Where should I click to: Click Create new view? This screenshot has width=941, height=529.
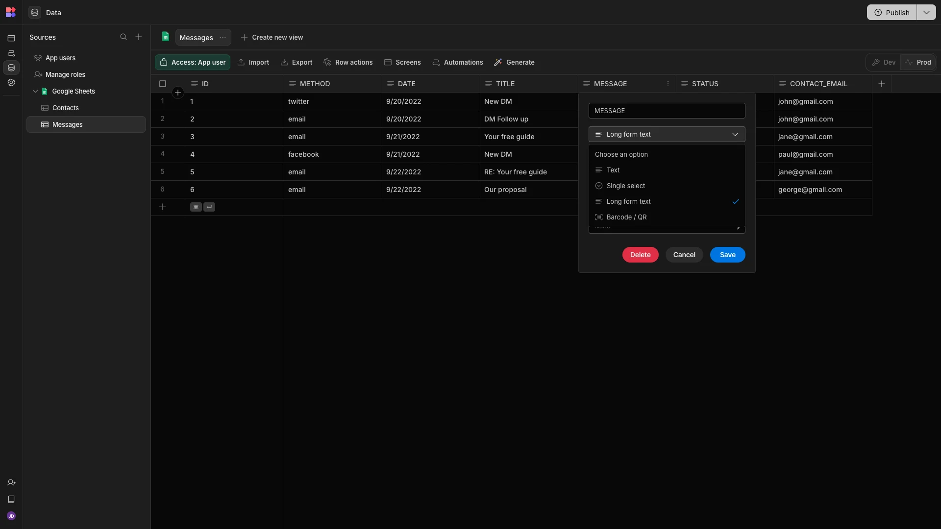272,37
